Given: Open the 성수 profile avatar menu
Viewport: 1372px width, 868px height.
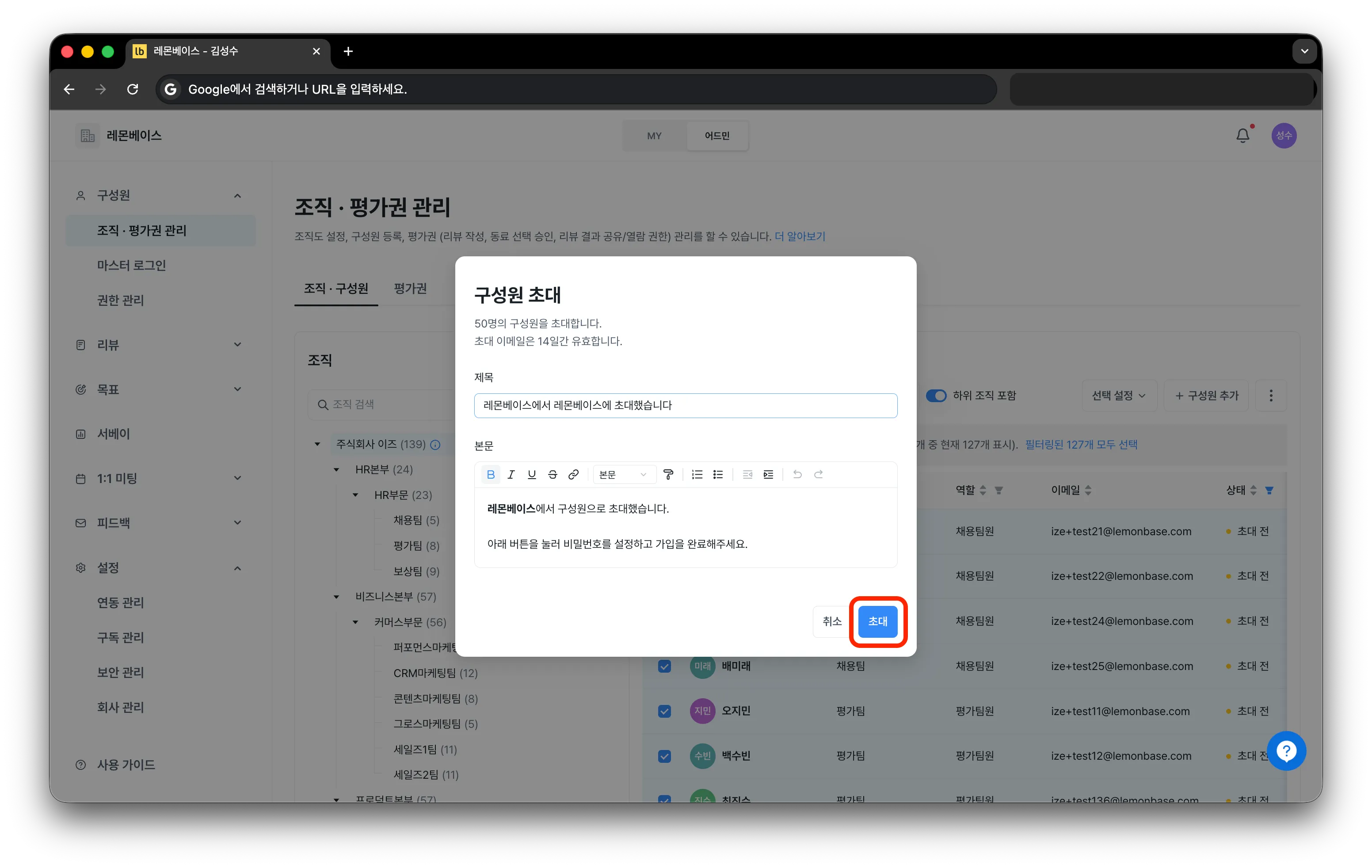Looking at the screenshot, I should 1284,136.
